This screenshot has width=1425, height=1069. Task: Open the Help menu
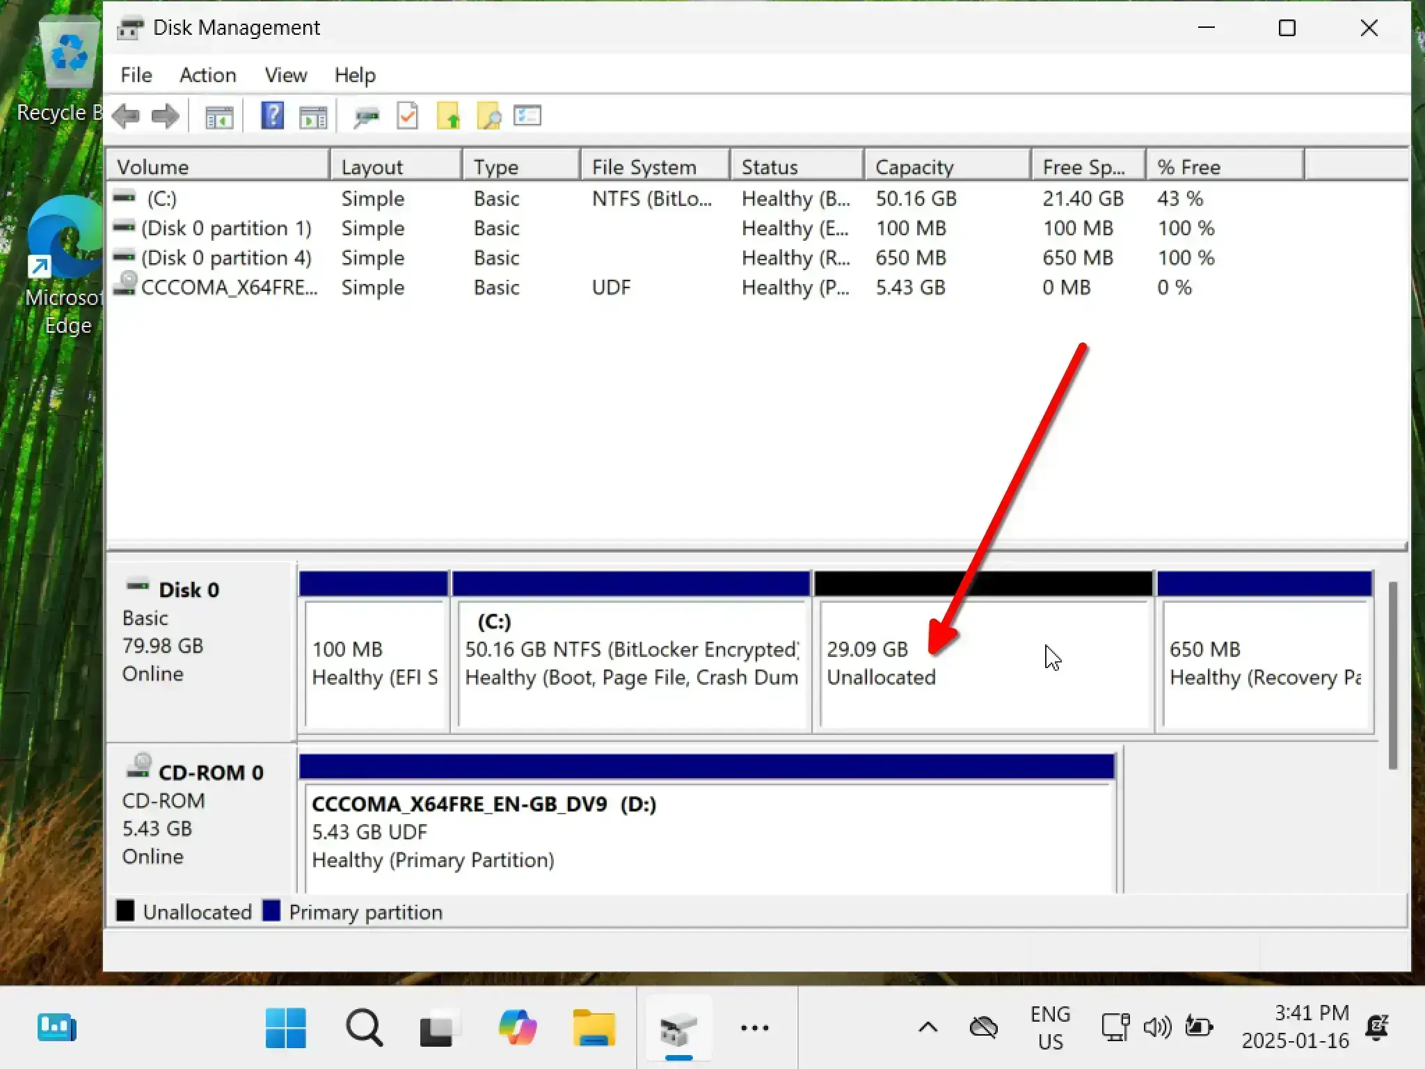[356, 74]
